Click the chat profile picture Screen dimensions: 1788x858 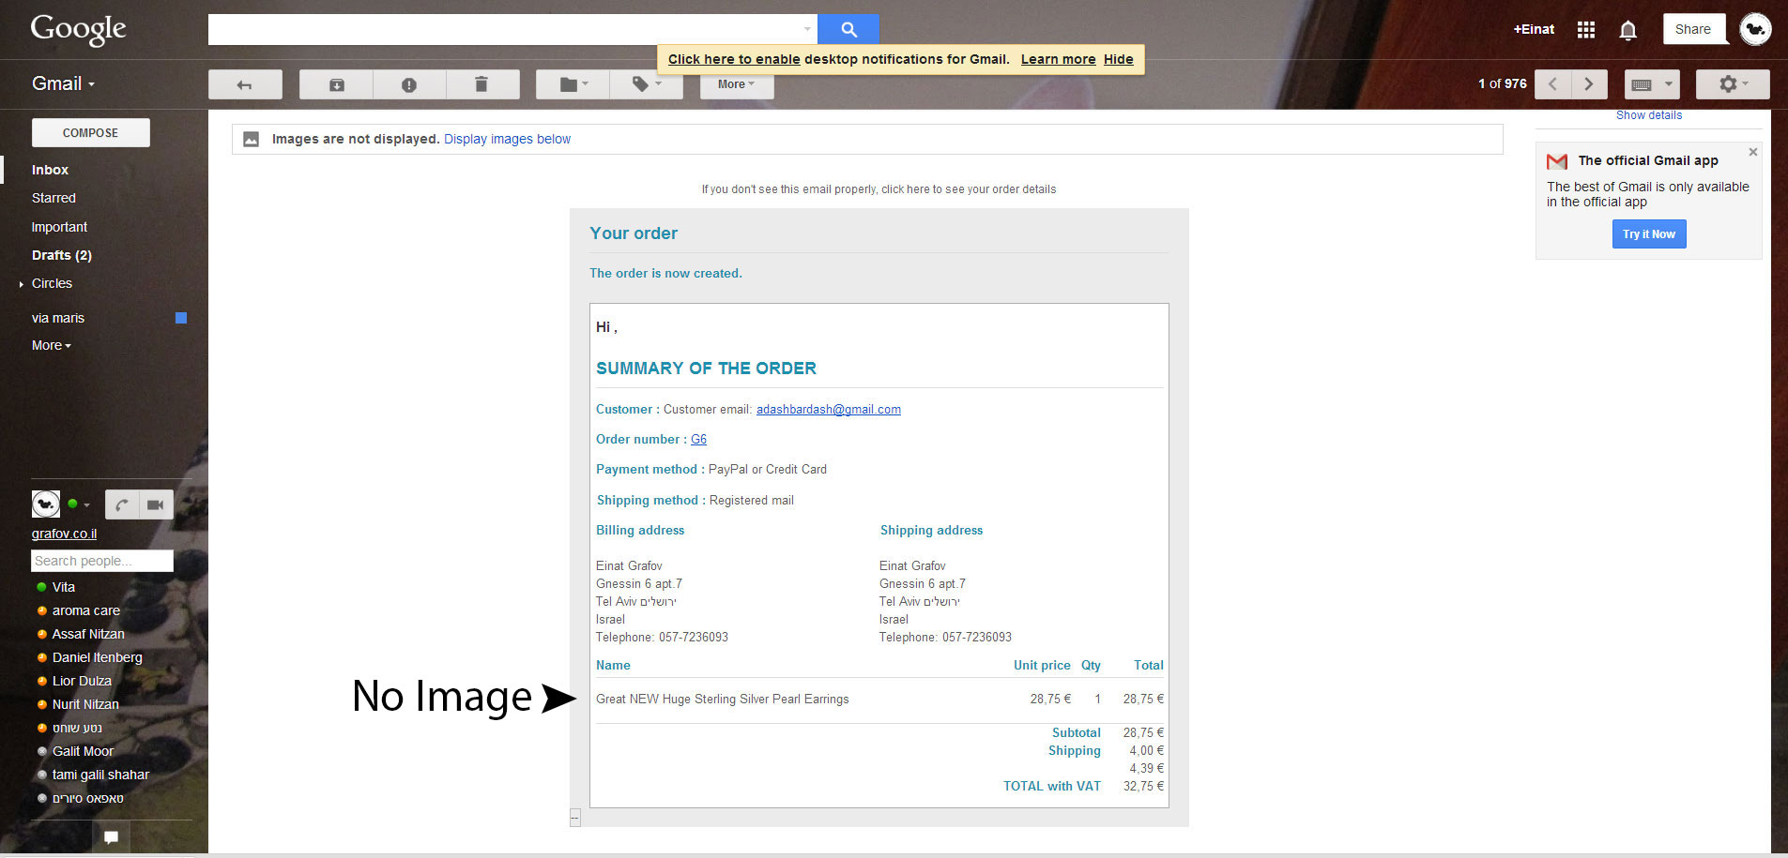46,504
